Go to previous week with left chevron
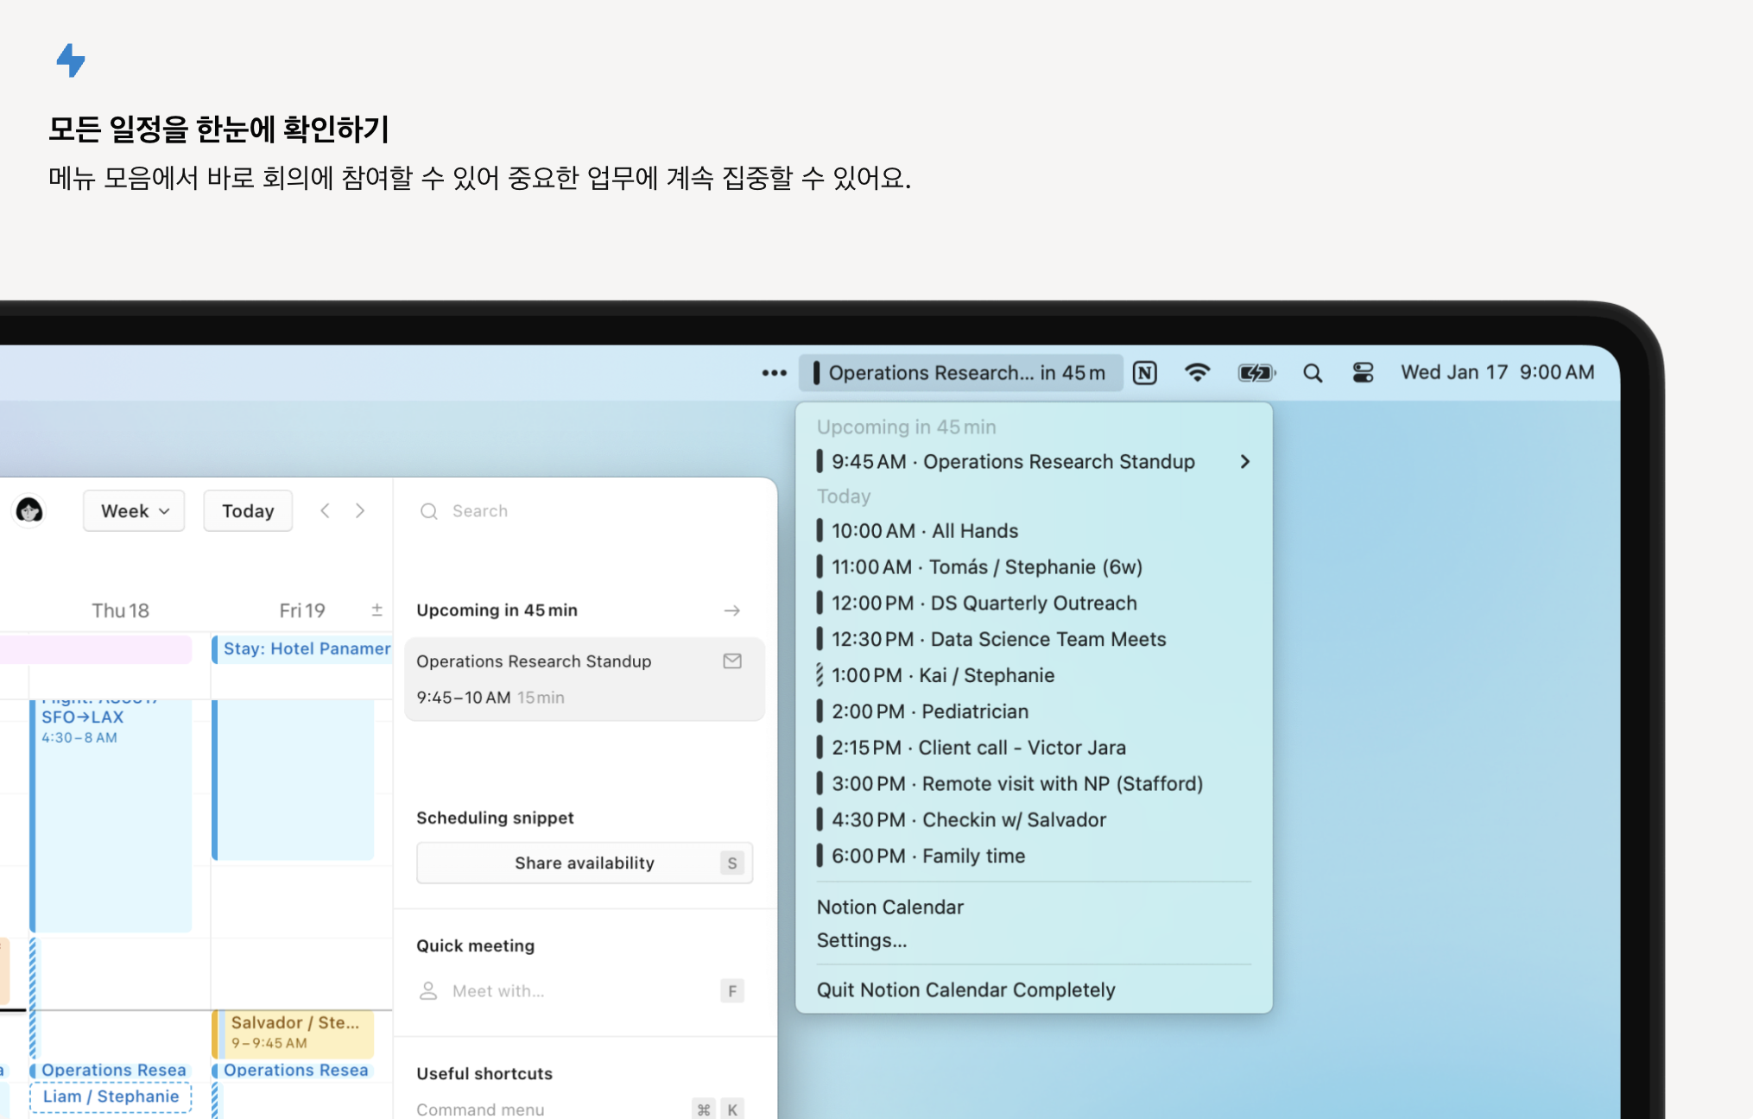This screenshot has height=1119, width=1753. coord(325,511)
